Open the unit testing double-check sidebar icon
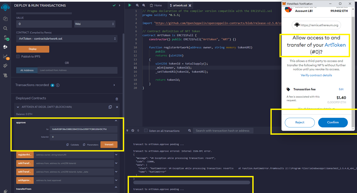 (5, 66)
